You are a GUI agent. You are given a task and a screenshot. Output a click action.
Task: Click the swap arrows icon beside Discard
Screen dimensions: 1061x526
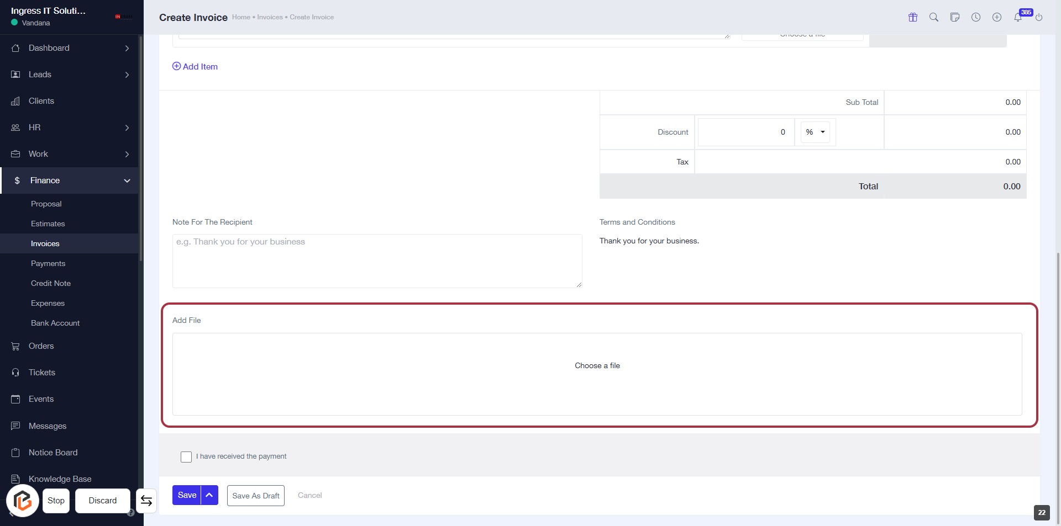(x=146, y=501)
